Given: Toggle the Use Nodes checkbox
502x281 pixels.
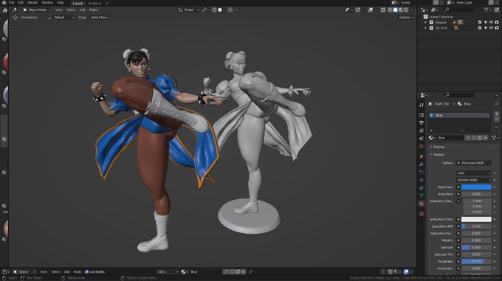Looking at the screenshot, I should tap(86, 271).
